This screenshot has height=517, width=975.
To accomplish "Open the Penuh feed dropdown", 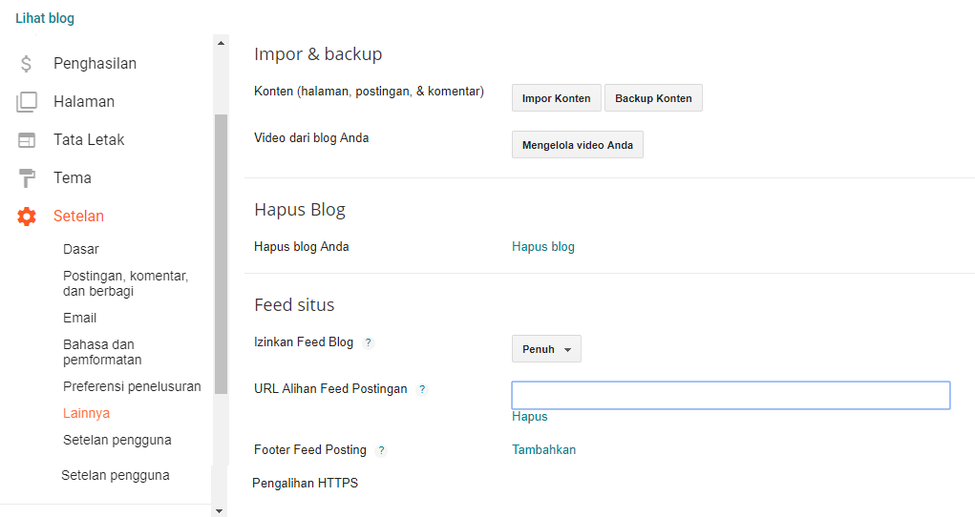I will point(546,349).
